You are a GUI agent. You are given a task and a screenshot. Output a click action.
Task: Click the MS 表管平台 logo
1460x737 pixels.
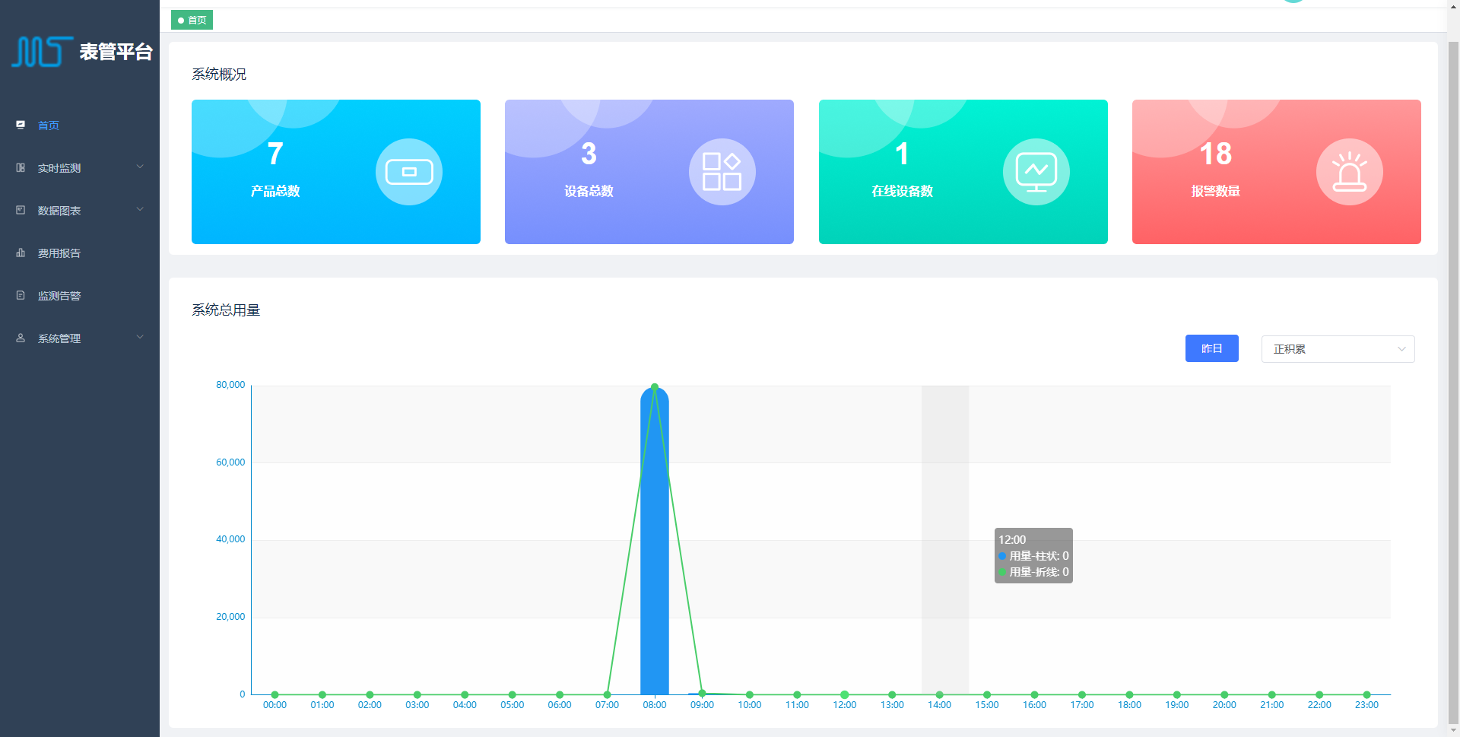point(81,52)
